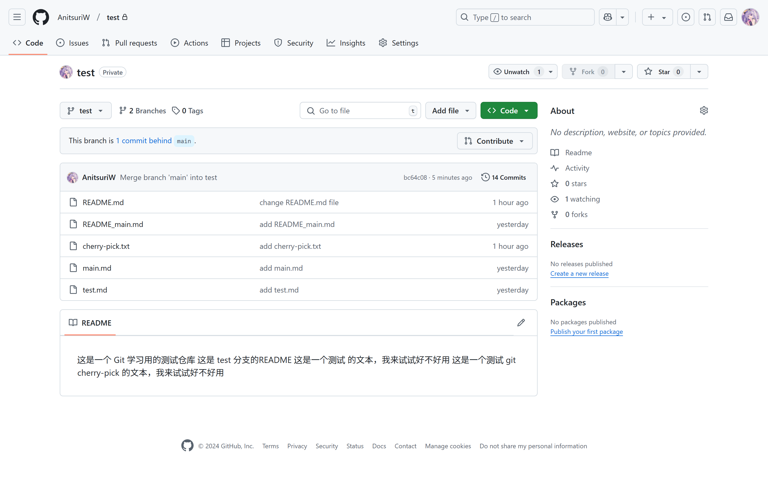
Task: Open the hamburger navigation menu
Action: [x=17, y=17]
